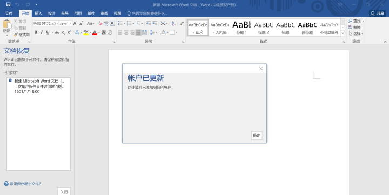The height and width of the screenshot is (195, 389).
Task: Open the font size (五号) dropdown
Action: tap(70, 23)
